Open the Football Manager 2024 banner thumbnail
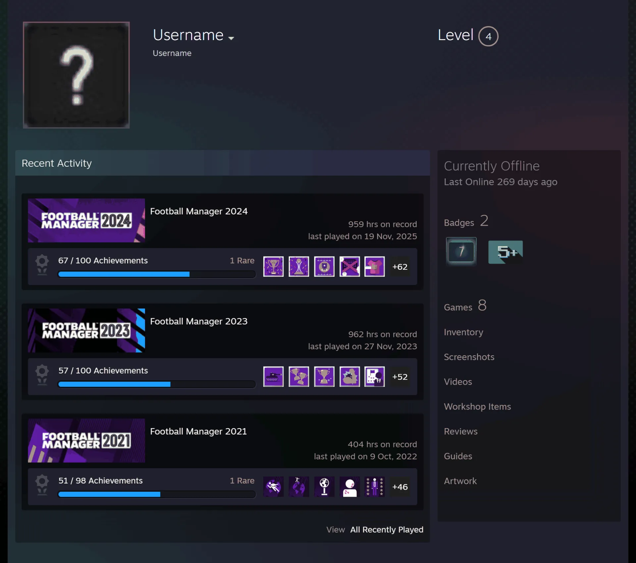The height and width of the screenshot is (563, 636). (86, 220)
